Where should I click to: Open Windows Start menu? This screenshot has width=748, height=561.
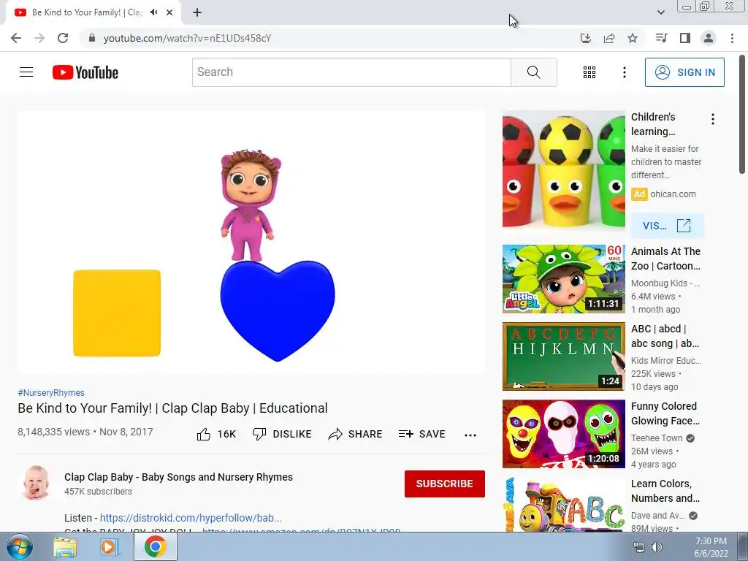pos(19,546)
